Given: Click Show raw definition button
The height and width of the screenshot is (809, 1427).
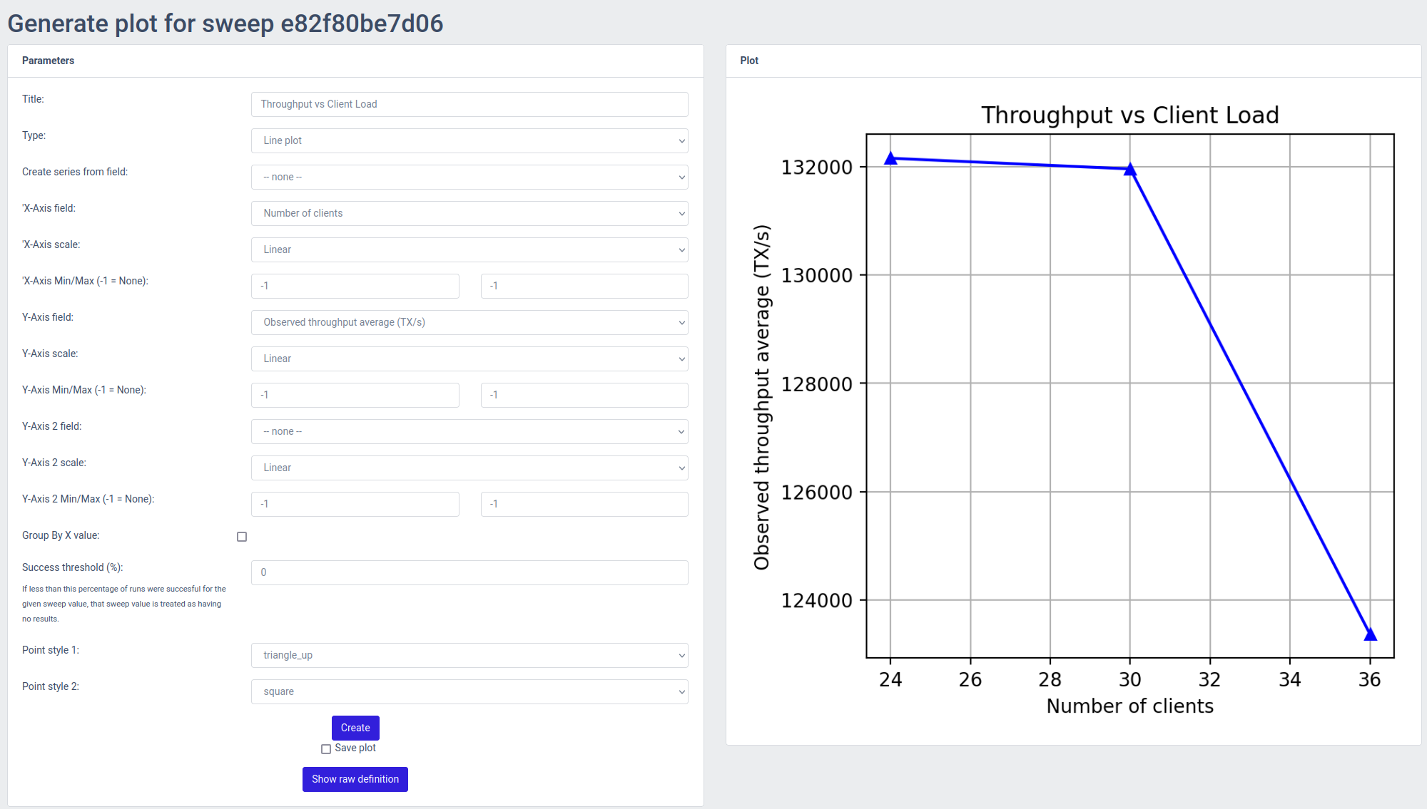Looking at the screenshot, I should (x=355, y=779).
